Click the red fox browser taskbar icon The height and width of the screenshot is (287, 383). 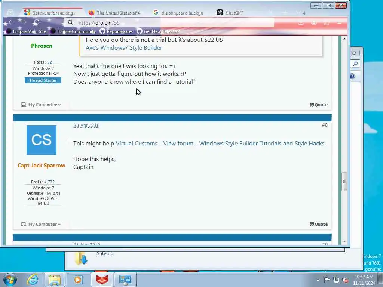102,280
